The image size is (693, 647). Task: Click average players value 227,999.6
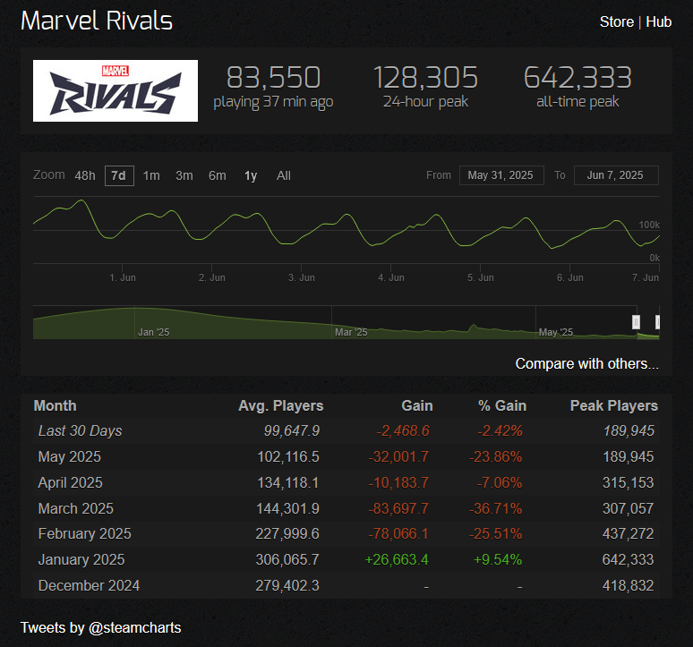(x=287, y=533)
